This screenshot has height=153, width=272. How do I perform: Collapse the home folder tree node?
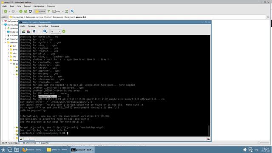tap(8, 60)
